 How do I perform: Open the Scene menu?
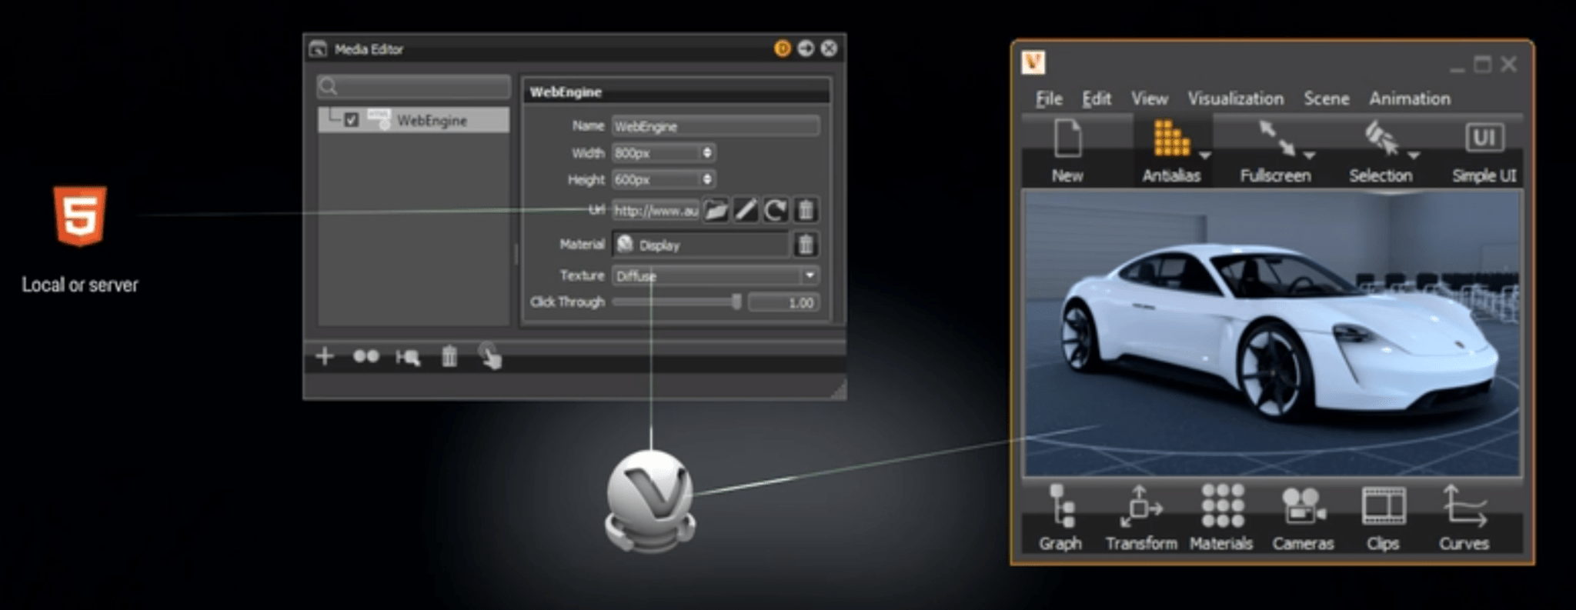pyautogui.click(x=1327, y=98)
